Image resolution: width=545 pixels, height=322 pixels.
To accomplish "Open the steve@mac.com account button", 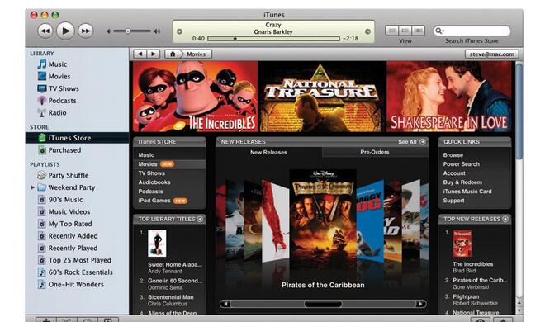I will (x=492, y=54).
